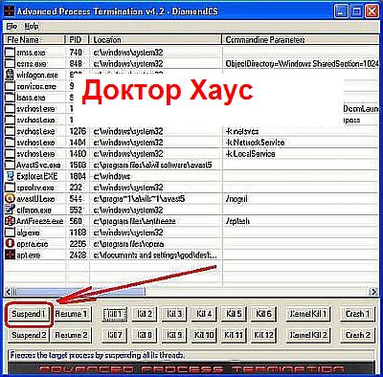Click the Kill 4 button
The image size is (383, 377).
point(204,314)
